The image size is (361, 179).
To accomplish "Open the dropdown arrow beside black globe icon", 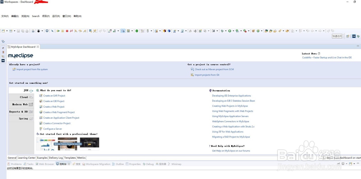I will (42, 31).
